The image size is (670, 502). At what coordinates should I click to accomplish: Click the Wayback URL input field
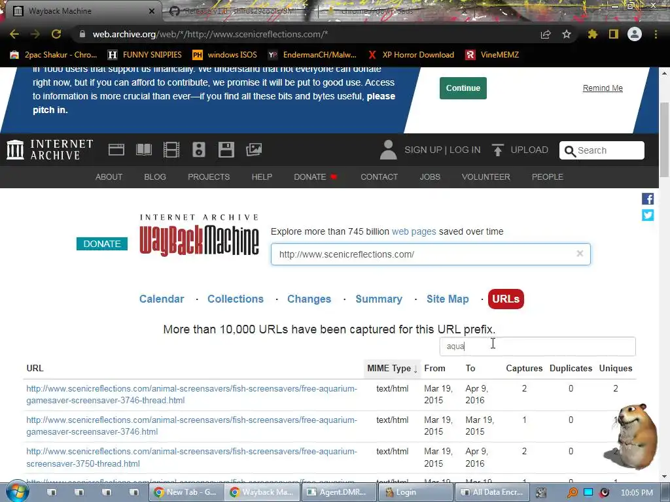coord(431,254)
